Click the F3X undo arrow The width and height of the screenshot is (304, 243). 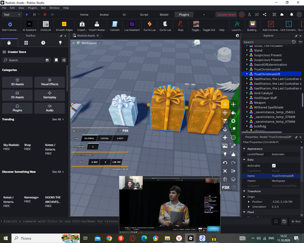[x=225, y=163]
